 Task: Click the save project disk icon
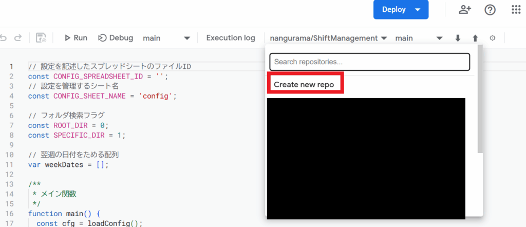pos(41,38)
